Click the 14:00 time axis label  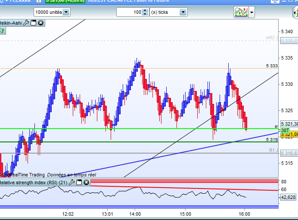[x=135, y=214]
